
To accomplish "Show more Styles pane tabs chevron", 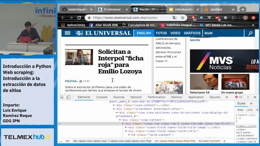I will [251, 103].
